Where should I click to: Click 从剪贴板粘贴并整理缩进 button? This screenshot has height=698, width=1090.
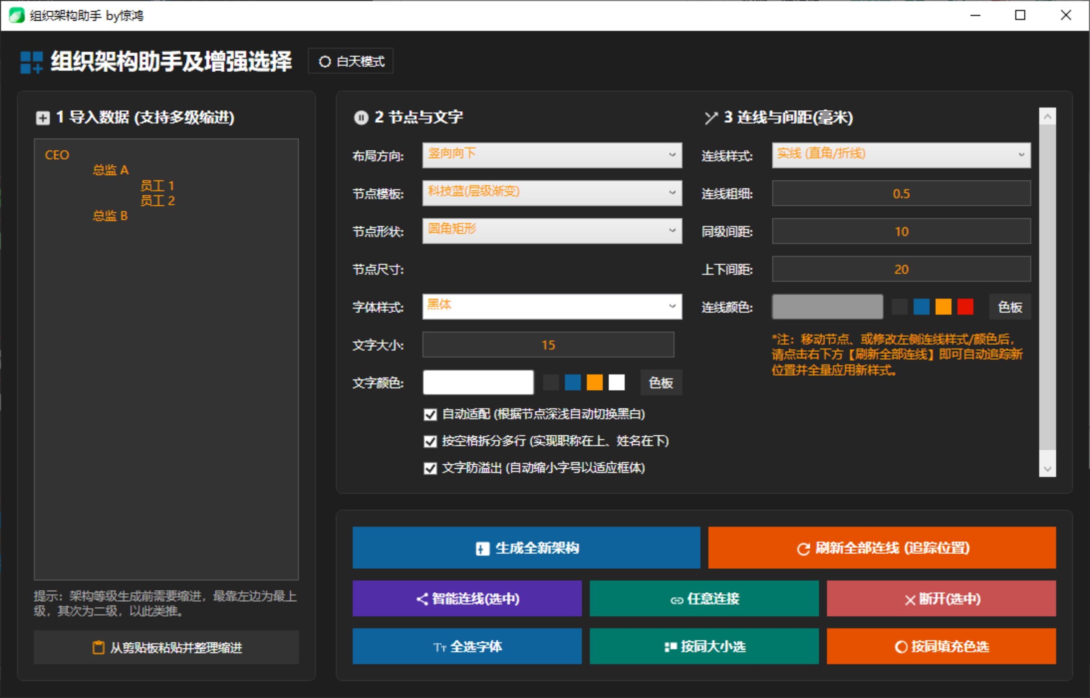pos(166,647)
